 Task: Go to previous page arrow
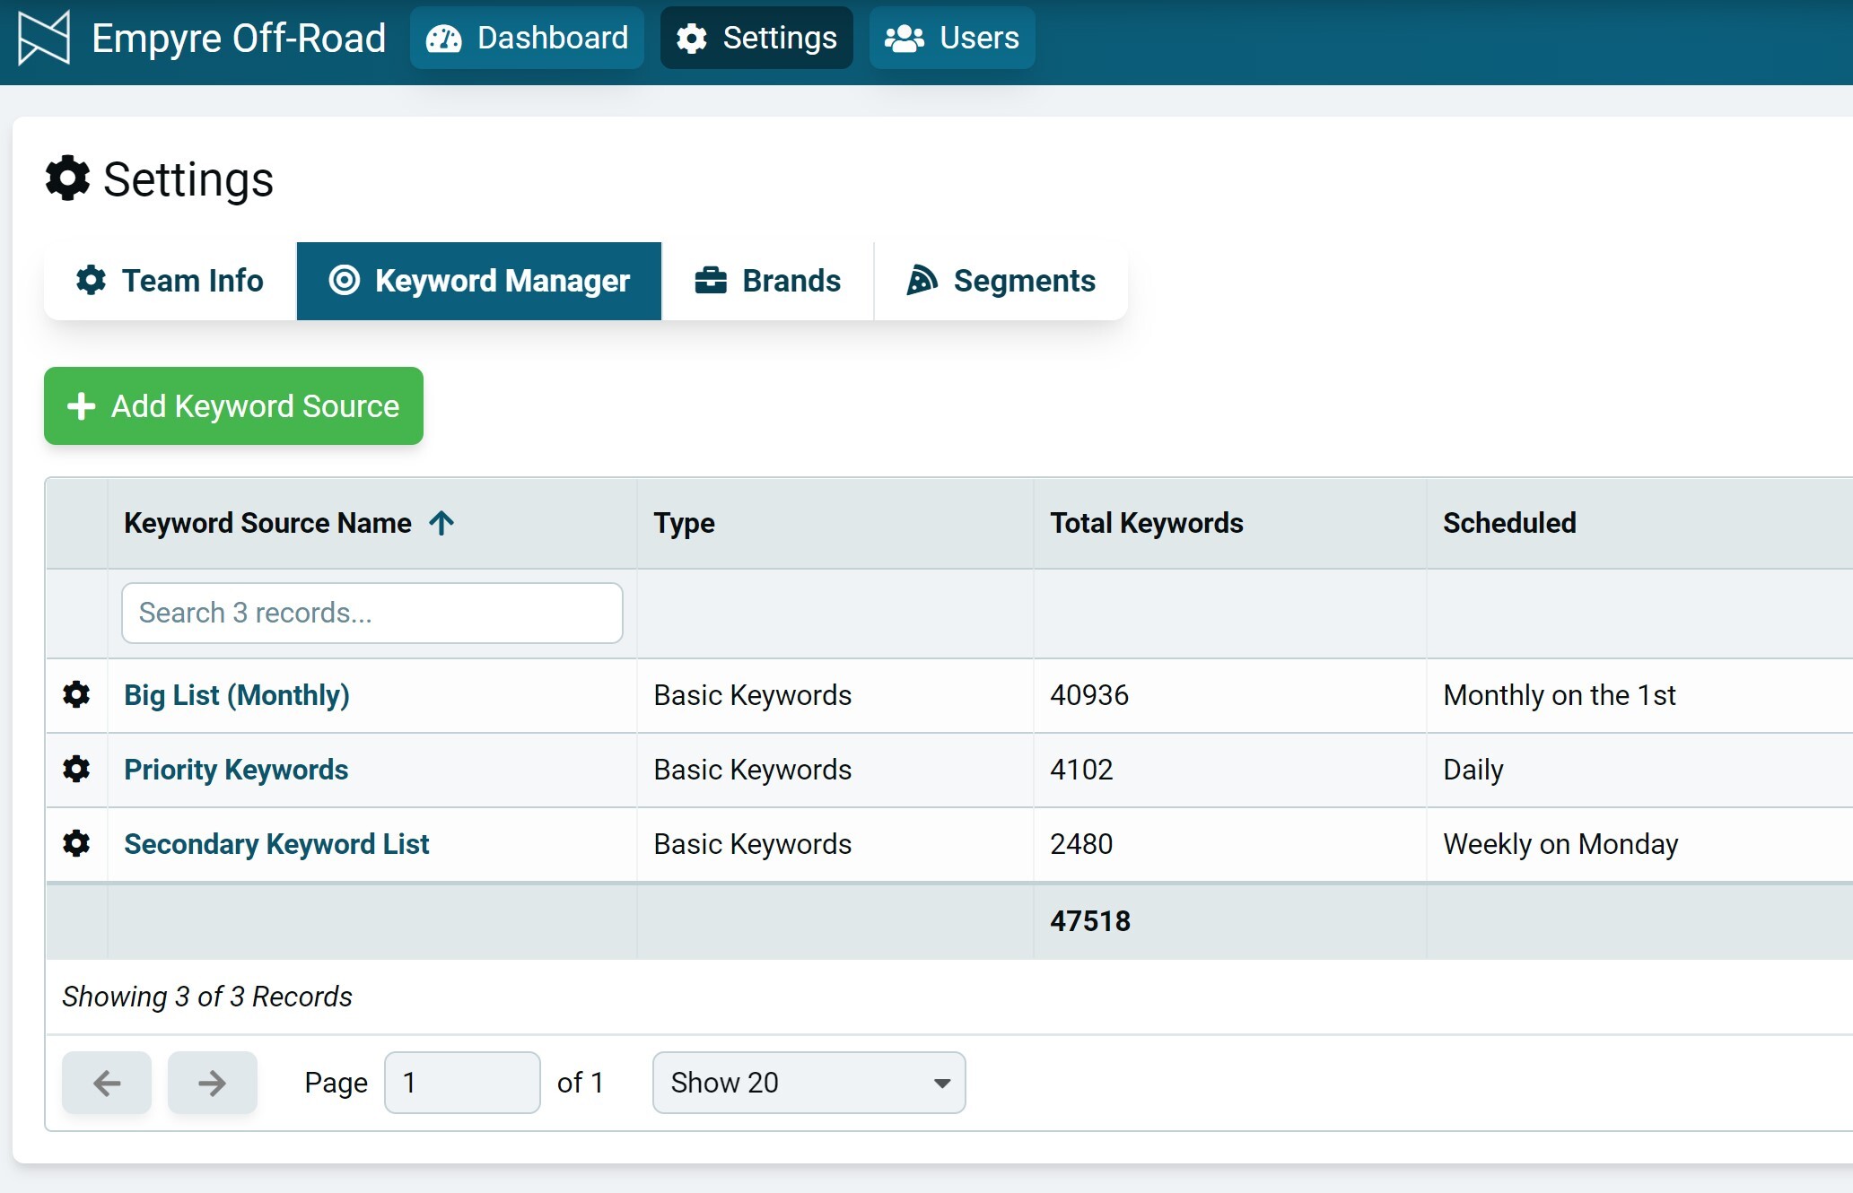coord(107,1083)
